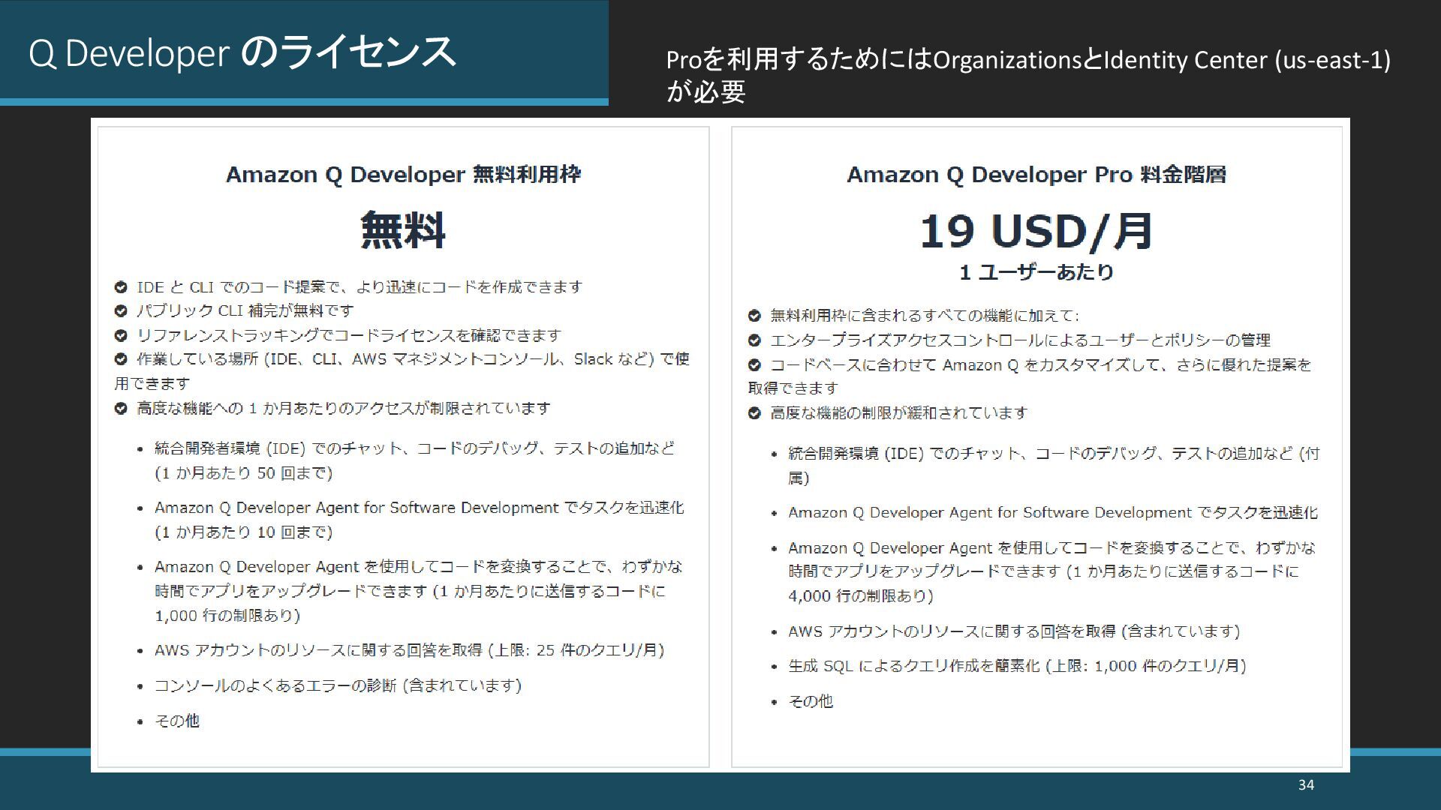The width and height of the screenshot is (1441, 810).
Task: Click checkmark icon beside リファレンストラッキング line
Action: [120, 335]
